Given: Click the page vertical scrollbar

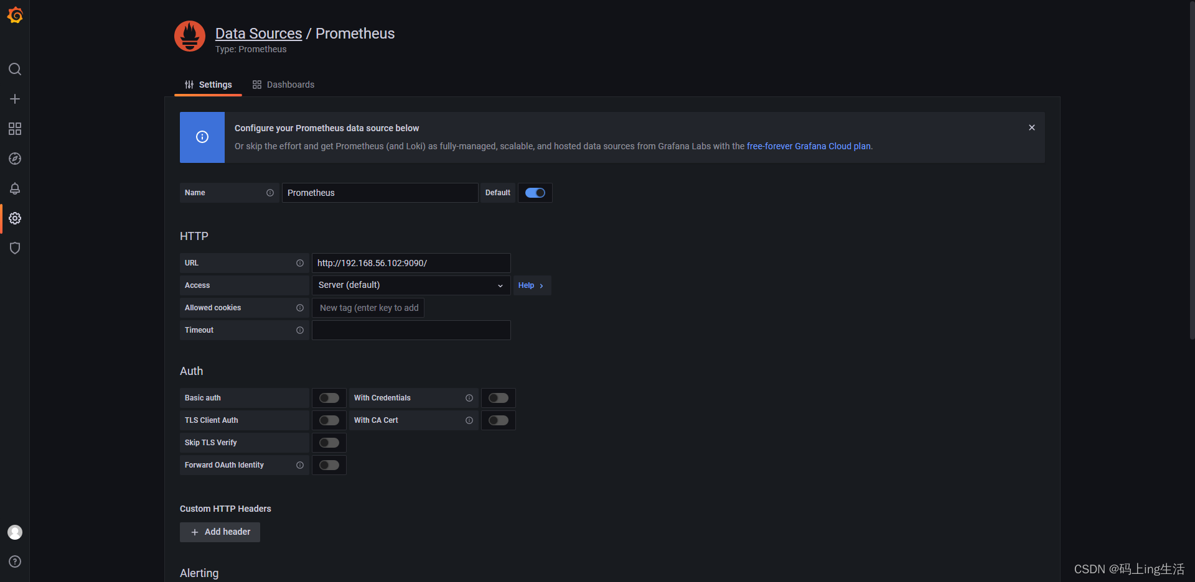Looking at the screenshot, I should pyautogui.click(x=1192, y=170).
